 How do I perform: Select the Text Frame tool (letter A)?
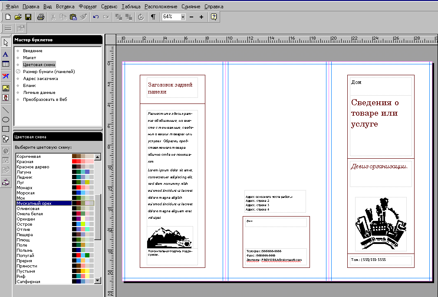click(6, 54)
